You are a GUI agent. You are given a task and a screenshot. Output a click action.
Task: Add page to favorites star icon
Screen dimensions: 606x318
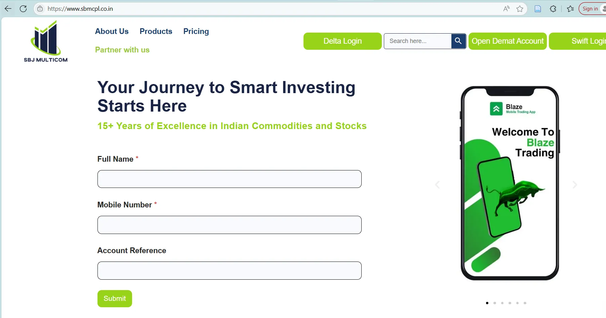(x=520, y=9)
